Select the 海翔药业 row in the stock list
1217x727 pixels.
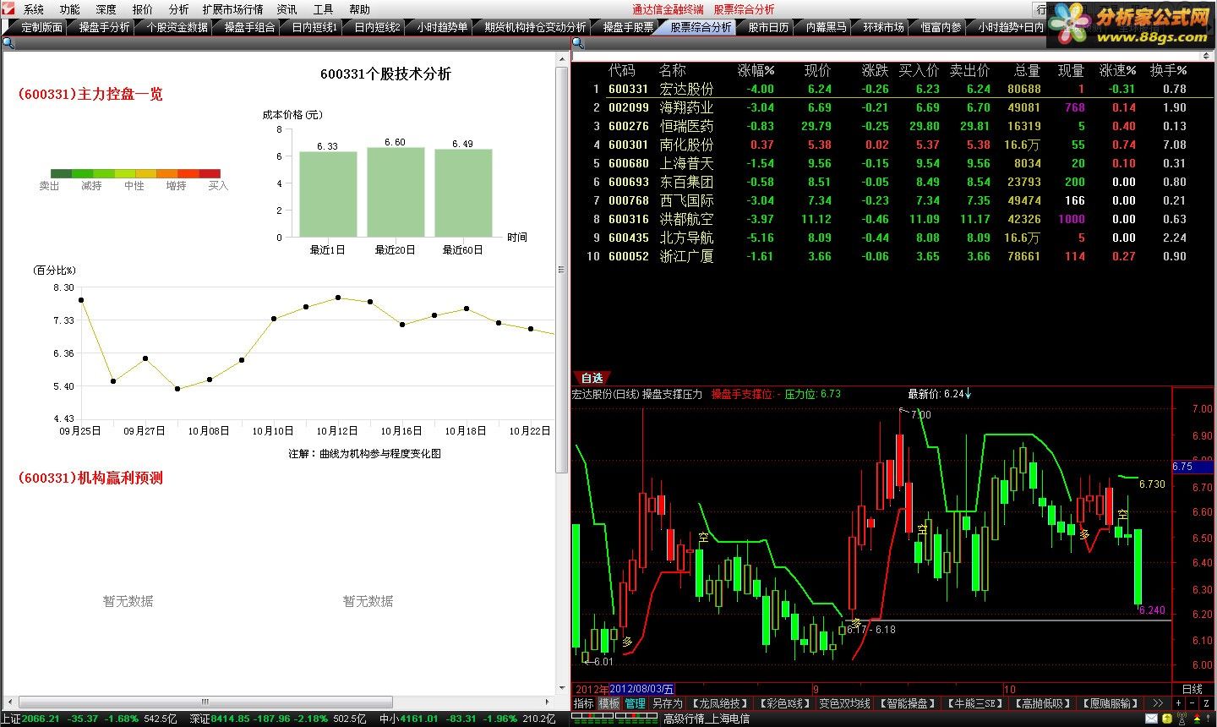[892, 107]
